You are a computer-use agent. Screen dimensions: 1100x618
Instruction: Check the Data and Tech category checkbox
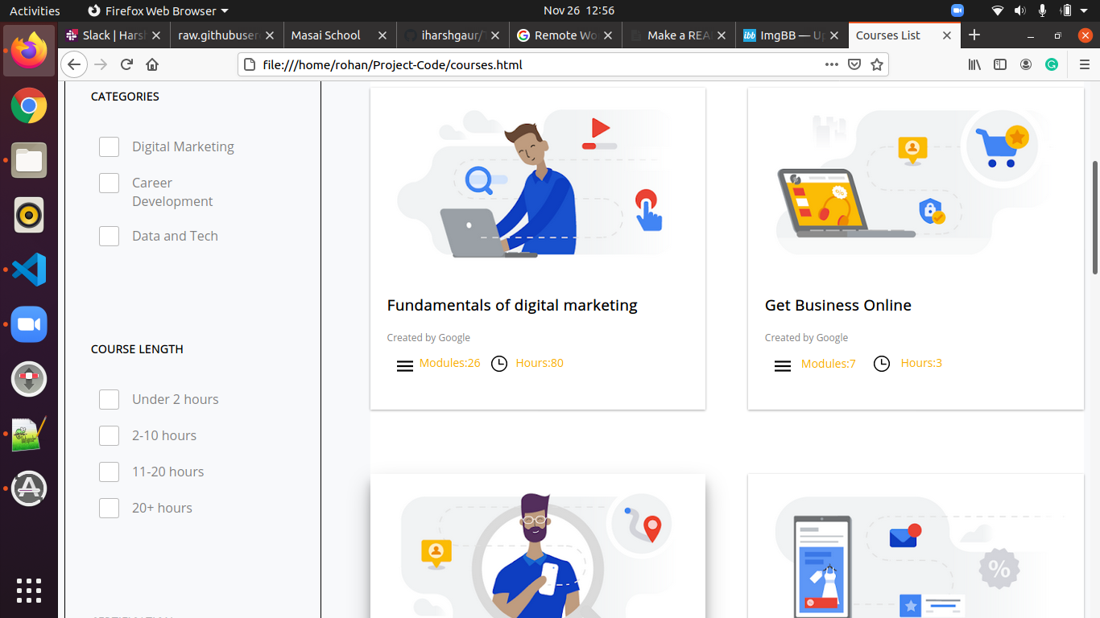(109, 236)
